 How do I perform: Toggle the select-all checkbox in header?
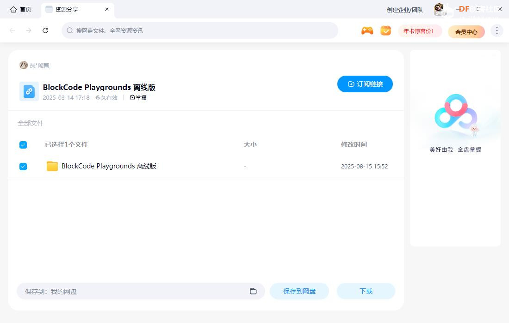tap(23, 145)
